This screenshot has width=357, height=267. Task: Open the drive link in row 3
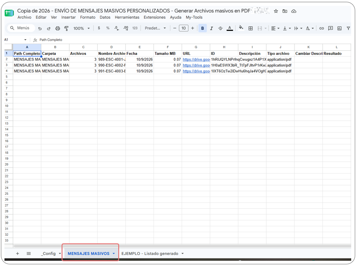click(x=196, y=65)
